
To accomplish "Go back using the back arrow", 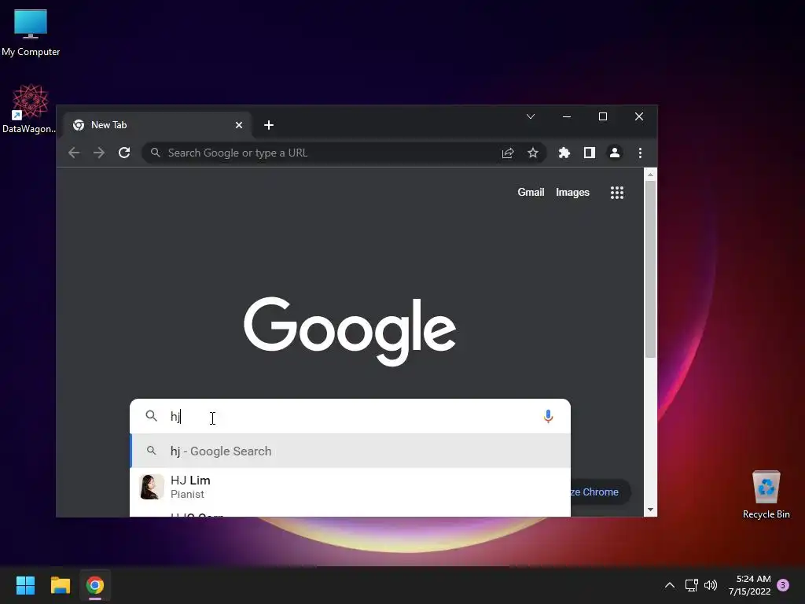I will point(74,153).
